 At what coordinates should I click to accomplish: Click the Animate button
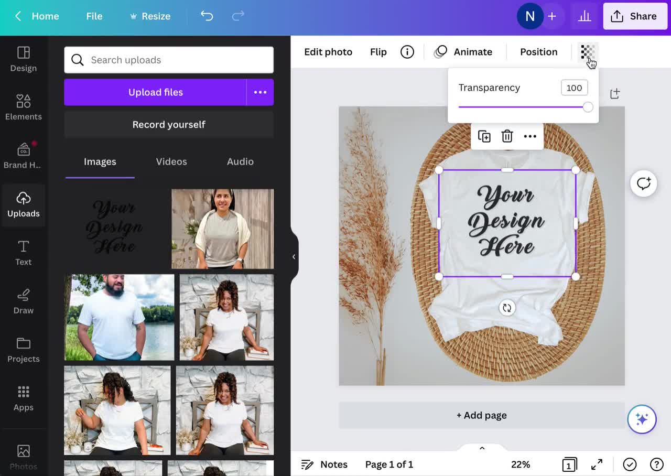[463, 52]
